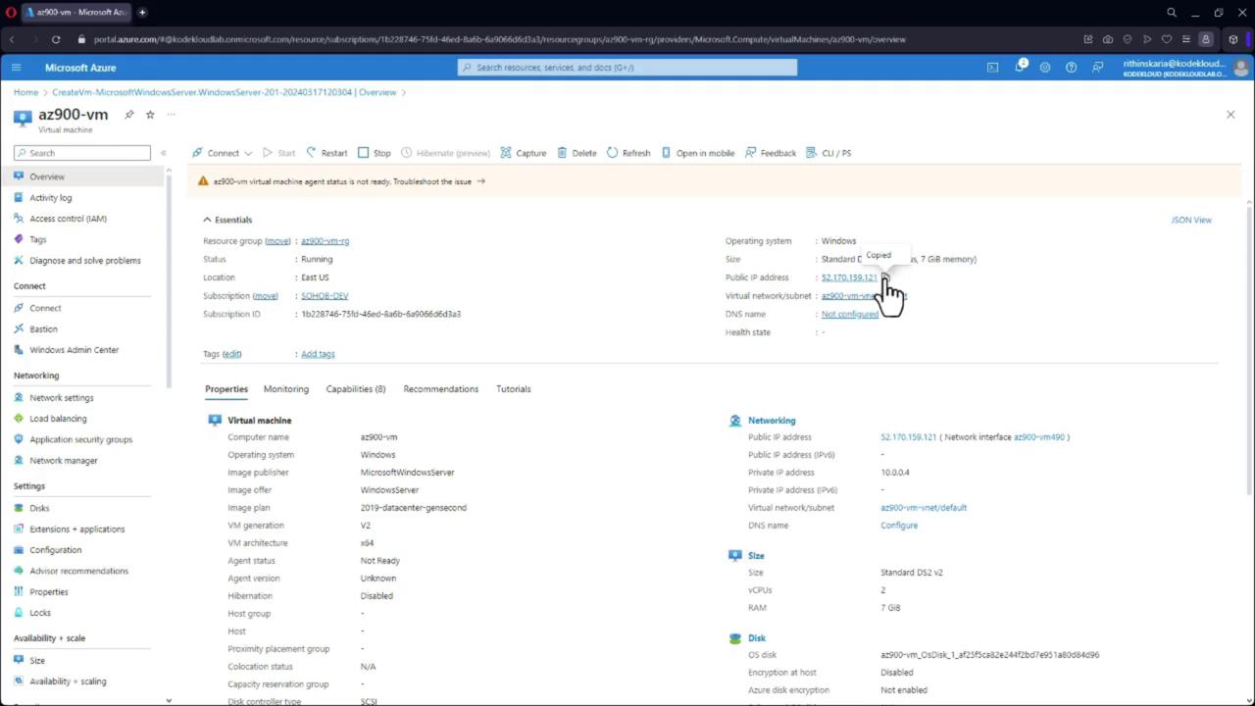This screenshot has height=706, width=1255.
Task: Open the SOHOB-DEV subscription link
Action: [325, 296]
